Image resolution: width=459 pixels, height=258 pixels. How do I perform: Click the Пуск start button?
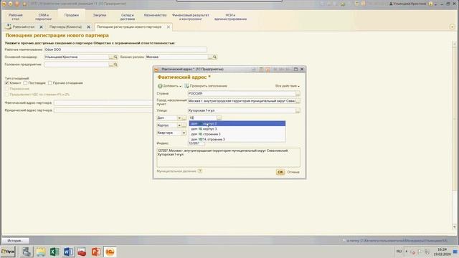tap(8, 252)
